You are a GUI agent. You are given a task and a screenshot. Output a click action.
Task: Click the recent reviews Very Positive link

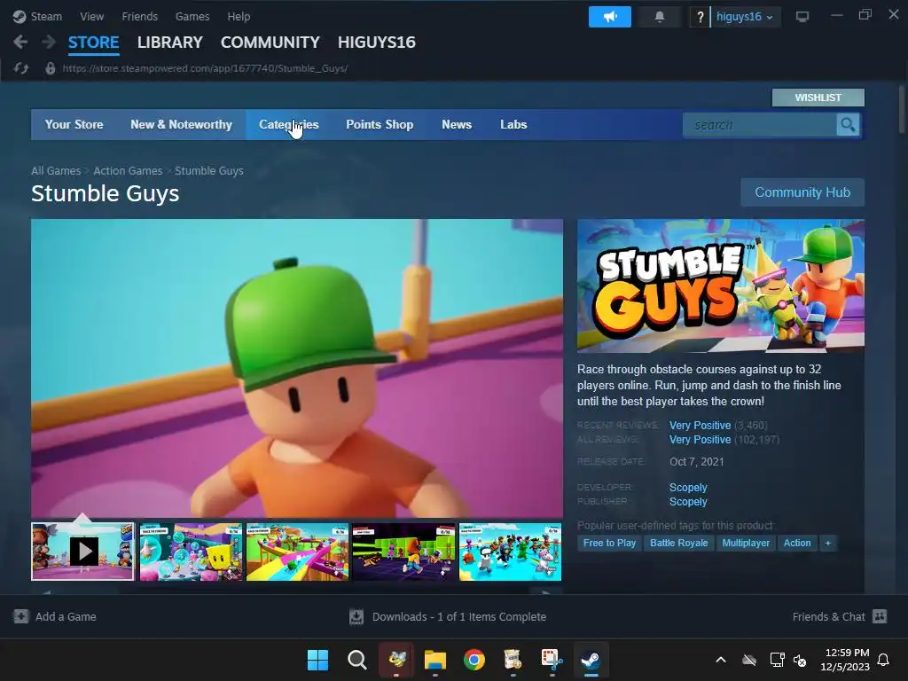click(x=701, y=425)
